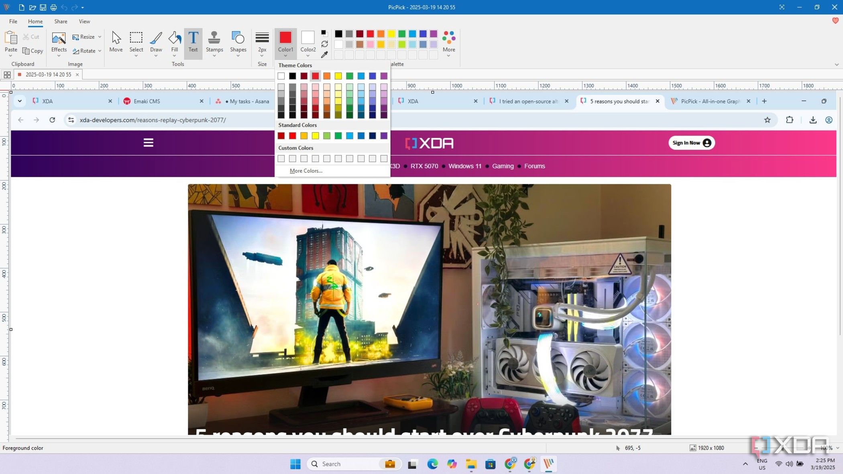Image resolution: width=843 pixels, height=474 pixels.
Task: Choose orange from Theme Colors row
Action: tap(327, 76)
